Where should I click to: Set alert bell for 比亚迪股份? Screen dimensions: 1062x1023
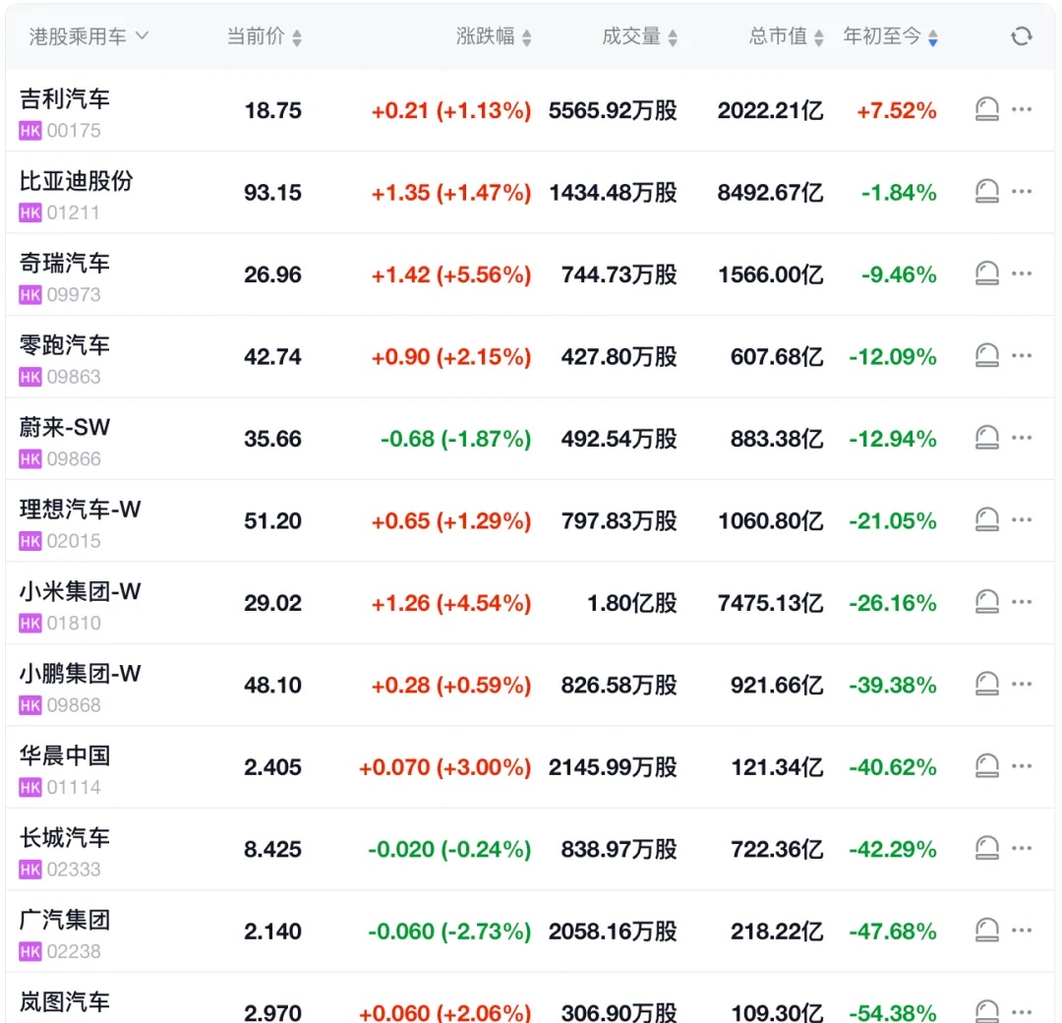pos(987,191)
